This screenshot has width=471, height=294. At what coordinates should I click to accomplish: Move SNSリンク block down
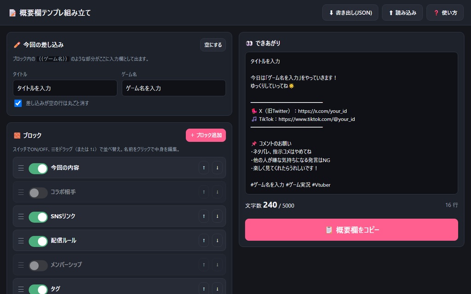[217, 216]
